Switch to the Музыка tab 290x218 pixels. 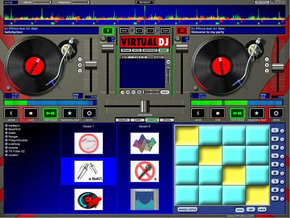[123, 120]
